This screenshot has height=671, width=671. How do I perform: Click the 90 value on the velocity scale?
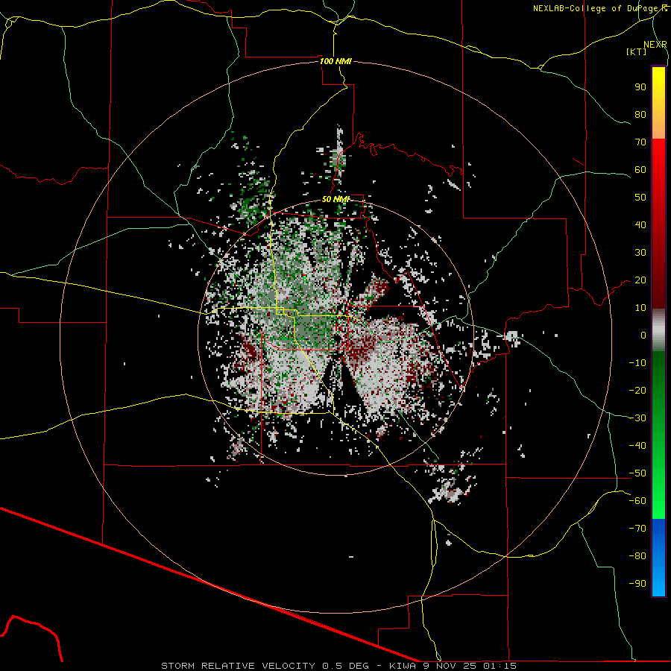click(640, 87)
